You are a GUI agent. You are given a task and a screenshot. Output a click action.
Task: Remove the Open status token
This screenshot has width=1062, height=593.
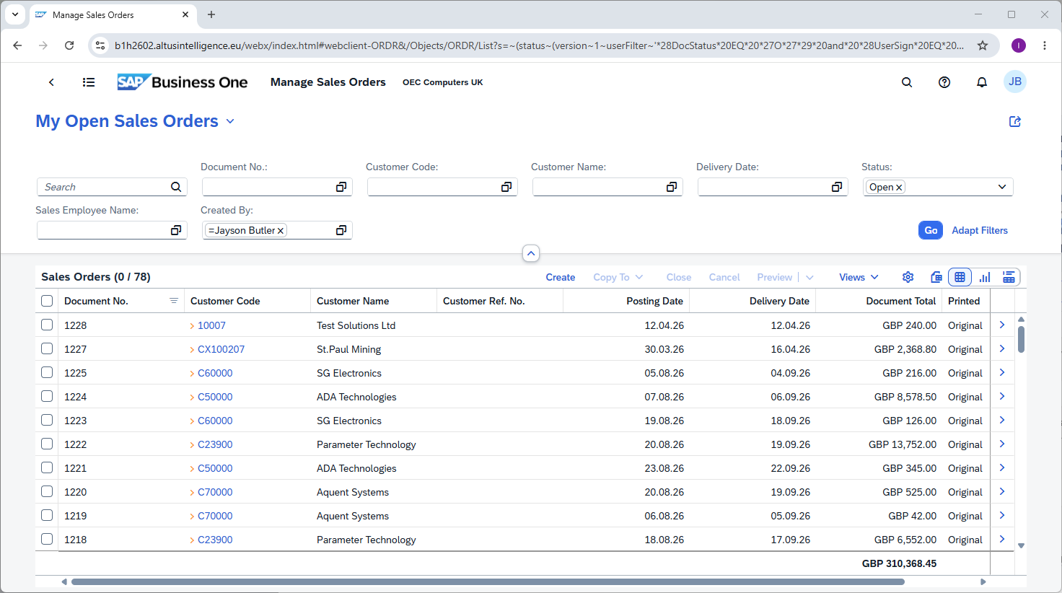coord(899,188)
